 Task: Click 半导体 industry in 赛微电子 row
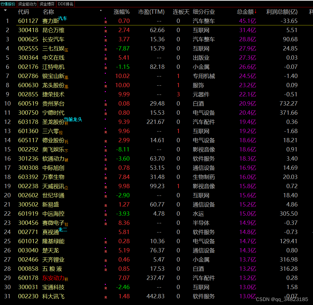pos(201,223)
